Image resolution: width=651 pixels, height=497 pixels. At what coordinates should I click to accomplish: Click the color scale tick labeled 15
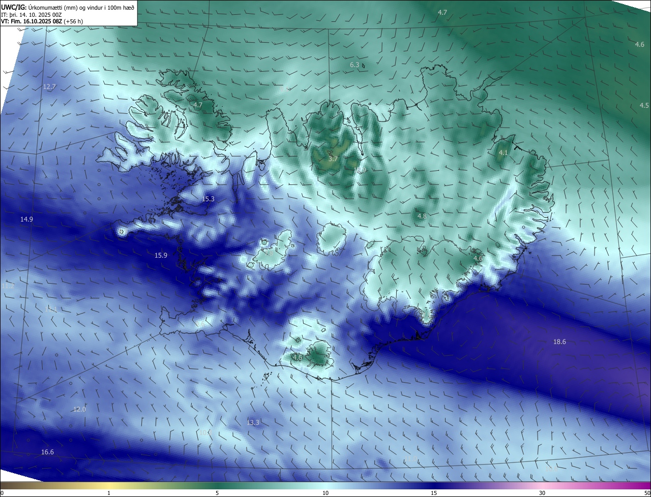click(x=434, y=493)
